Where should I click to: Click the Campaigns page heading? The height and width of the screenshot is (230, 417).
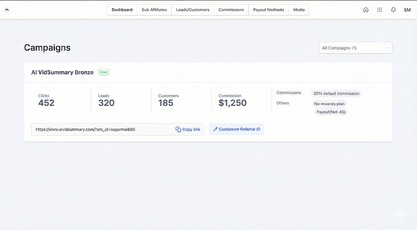(x=48, y=47)
